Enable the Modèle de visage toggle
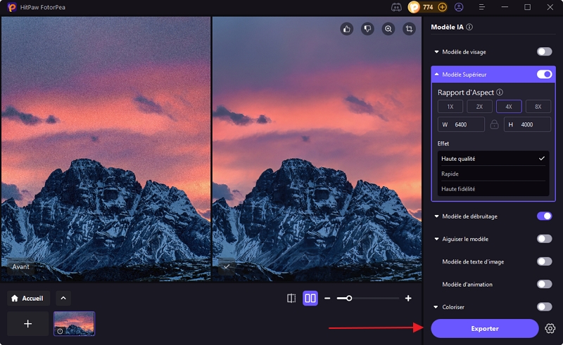 [544, 52]
